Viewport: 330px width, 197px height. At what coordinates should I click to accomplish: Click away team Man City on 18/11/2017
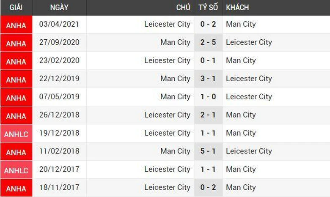pos(241,188)
